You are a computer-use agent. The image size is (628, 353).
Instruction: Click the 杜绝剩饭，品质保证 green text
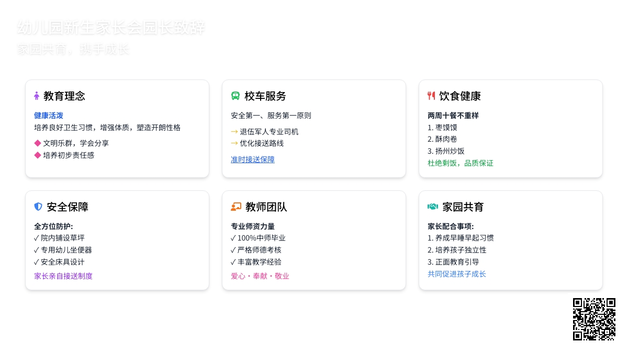(461, 163)
